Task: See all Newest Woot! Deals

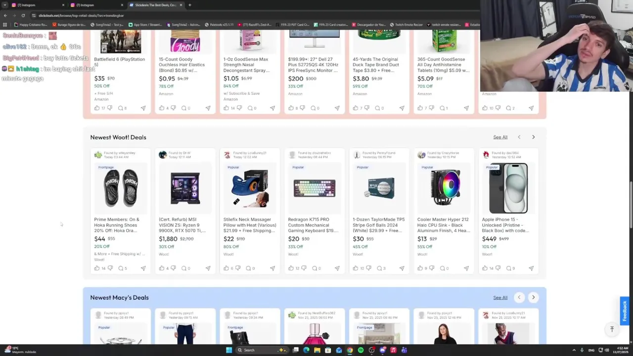Action: click(500, 137)
